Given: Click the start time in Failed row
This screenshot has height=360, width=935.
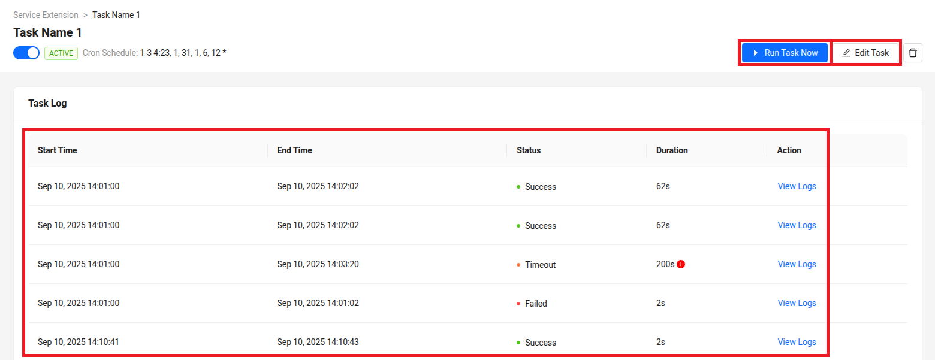Looking at the screenshot, I should [79, 303].
